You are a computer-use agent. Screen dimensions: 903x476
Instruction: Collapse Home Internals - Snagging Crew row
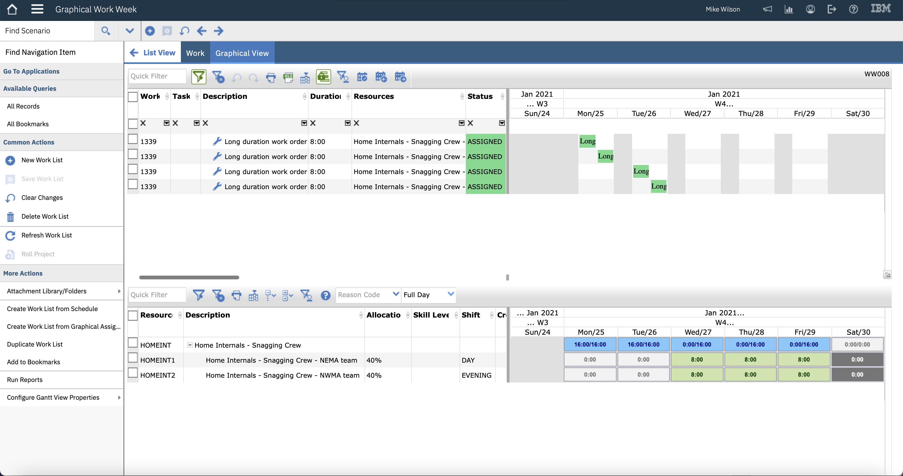190,345
